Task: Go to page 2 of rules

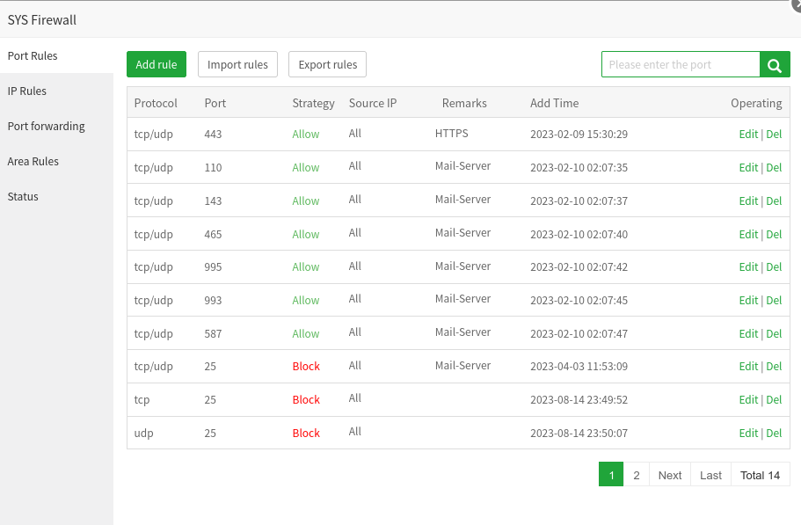Action: coord(636,475)
